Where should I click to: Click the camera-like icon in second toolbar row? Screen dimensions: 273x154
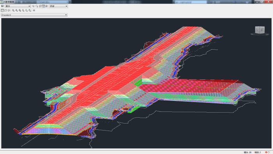coord(9,11)
